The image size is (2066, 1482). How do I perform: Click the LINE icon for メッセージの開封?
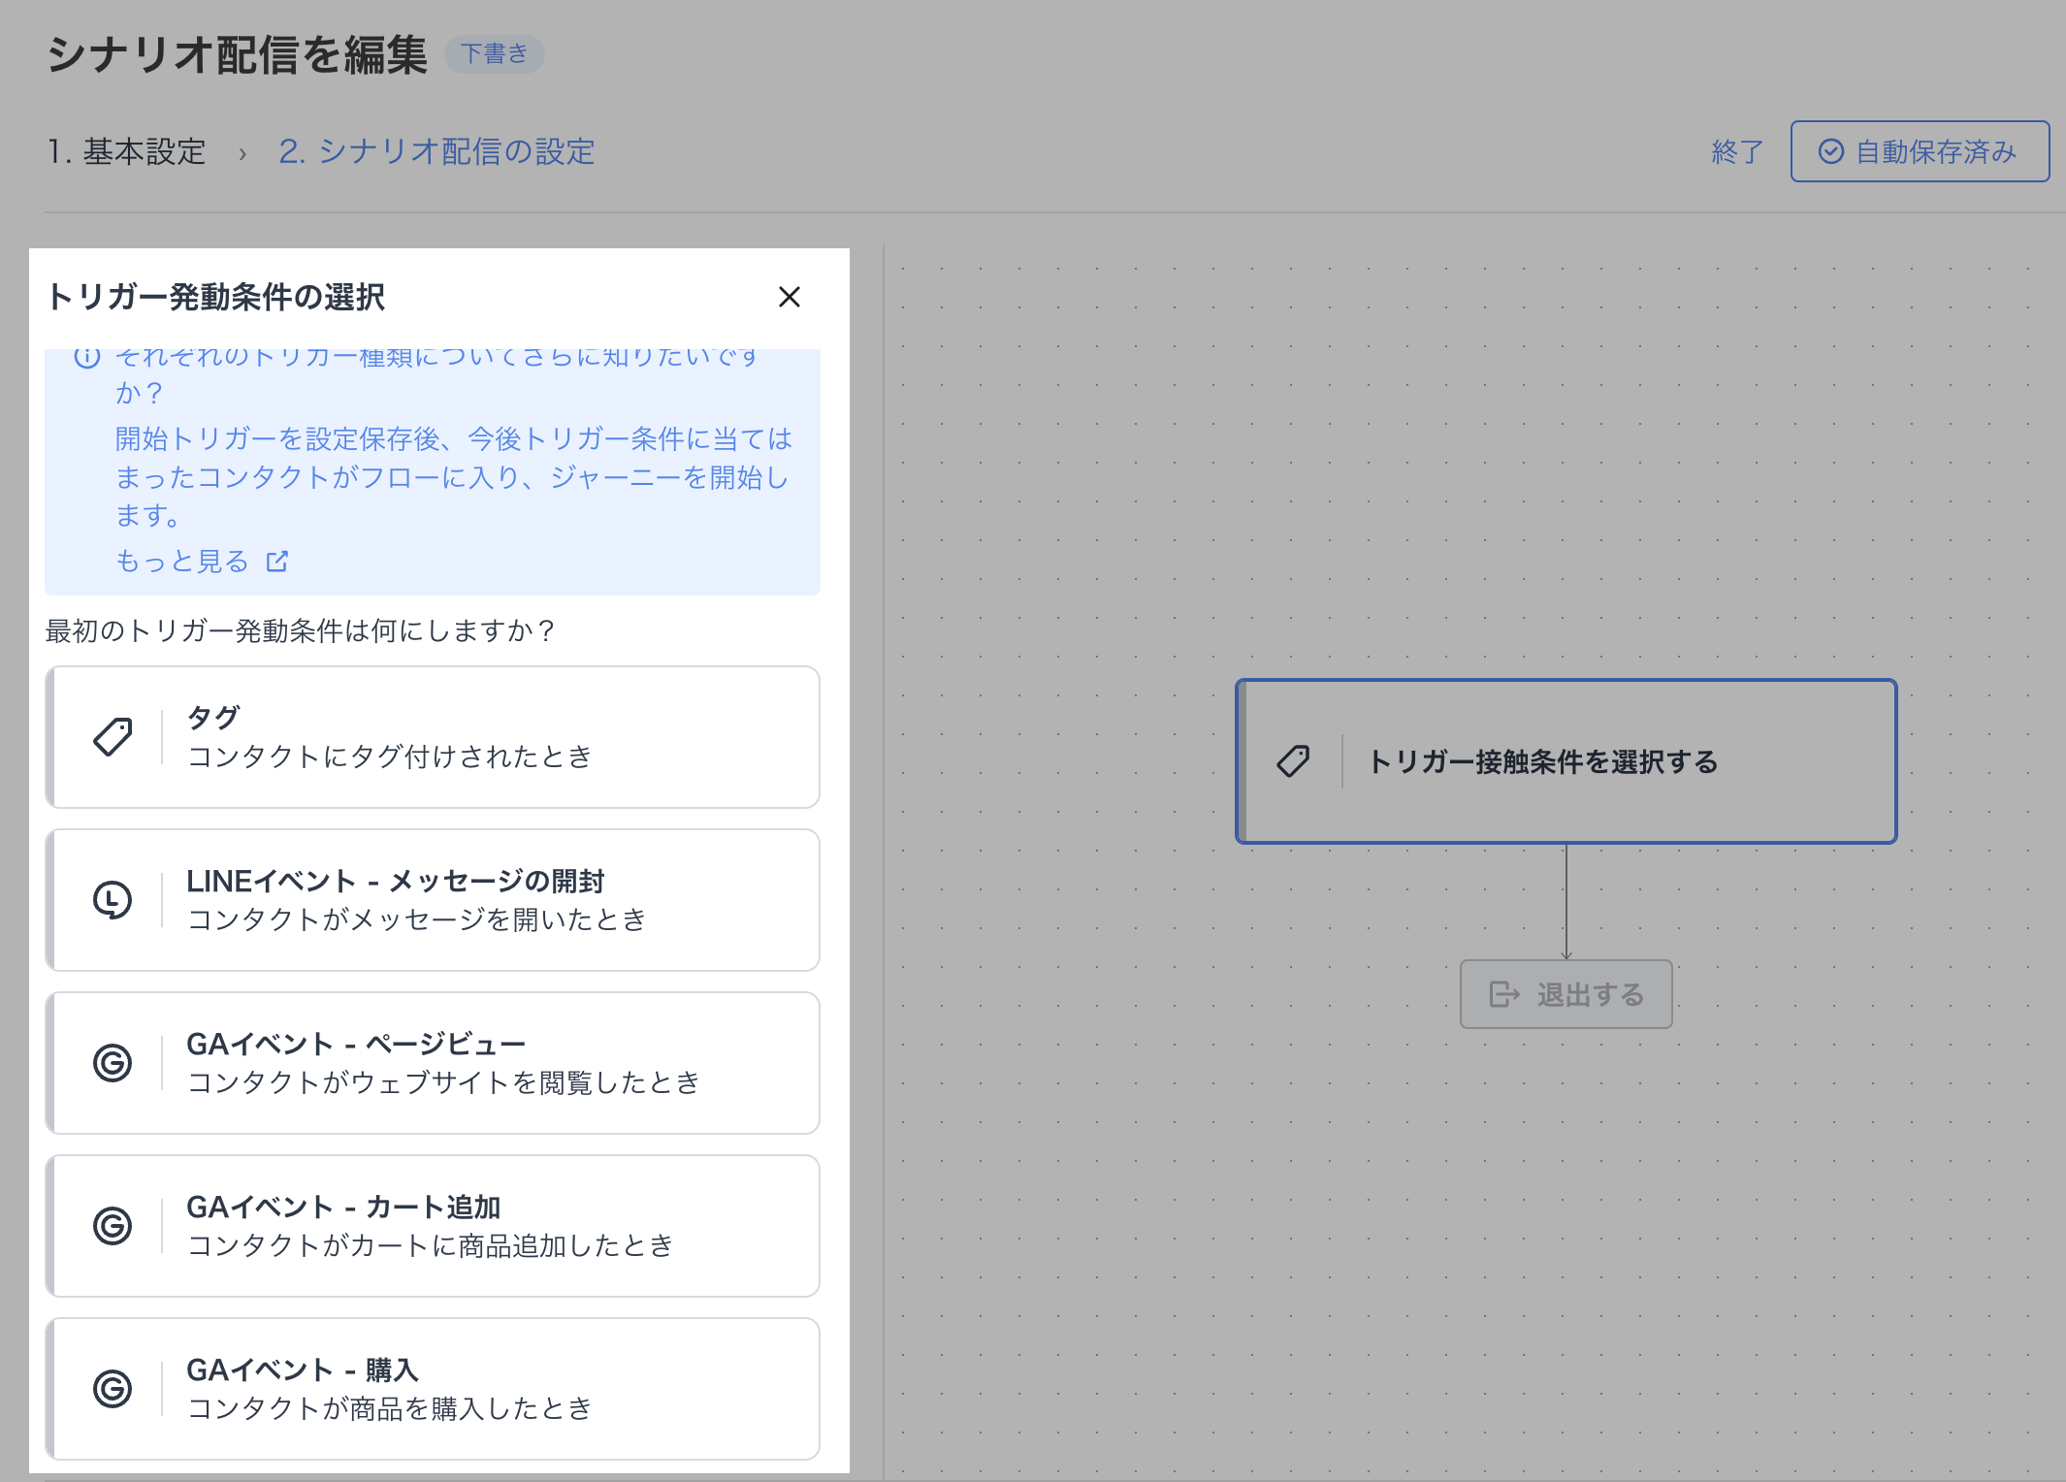point(113,900)
